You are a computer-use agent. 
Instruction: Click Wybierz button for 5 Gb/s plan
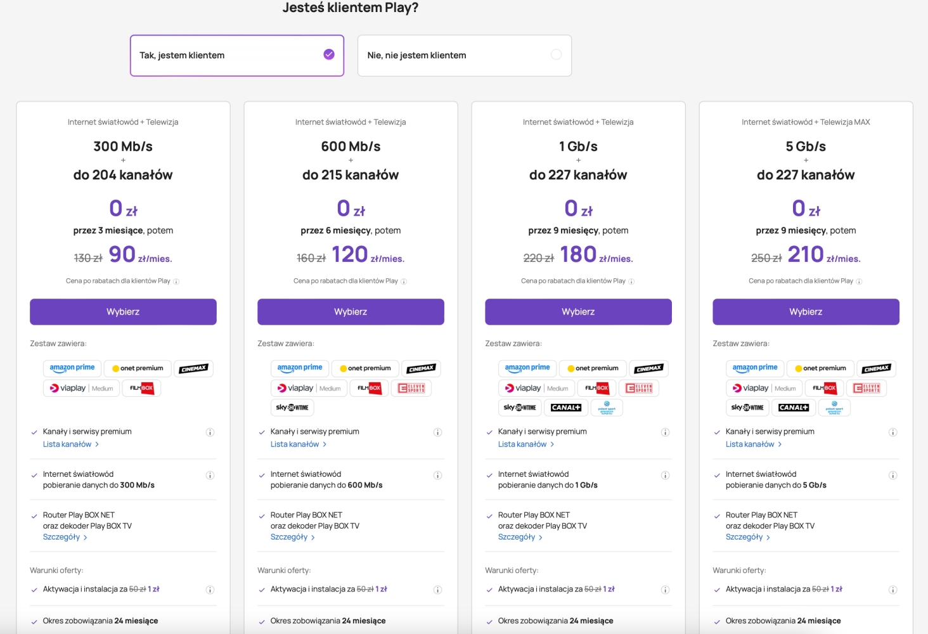tap(806, 312)
